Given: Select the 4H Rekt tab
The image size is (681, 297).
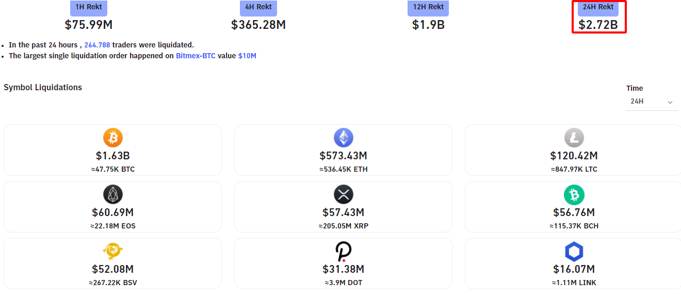Looking at the screenshot, I should coord(258,7).
